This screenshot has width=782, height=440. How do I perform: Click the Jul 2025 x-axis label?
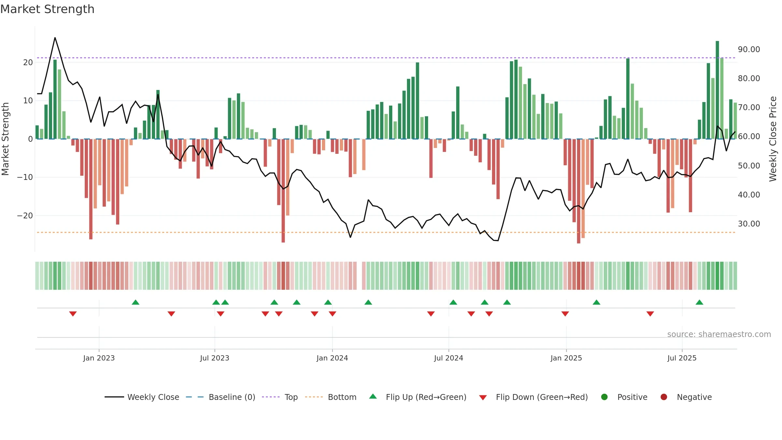(x=682, y=358)
